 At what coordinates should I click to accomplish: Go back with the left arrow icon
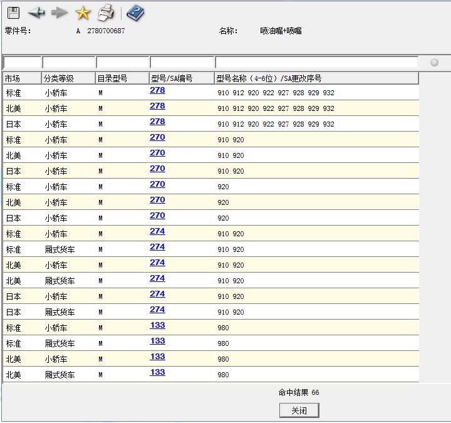pos(36,13)
